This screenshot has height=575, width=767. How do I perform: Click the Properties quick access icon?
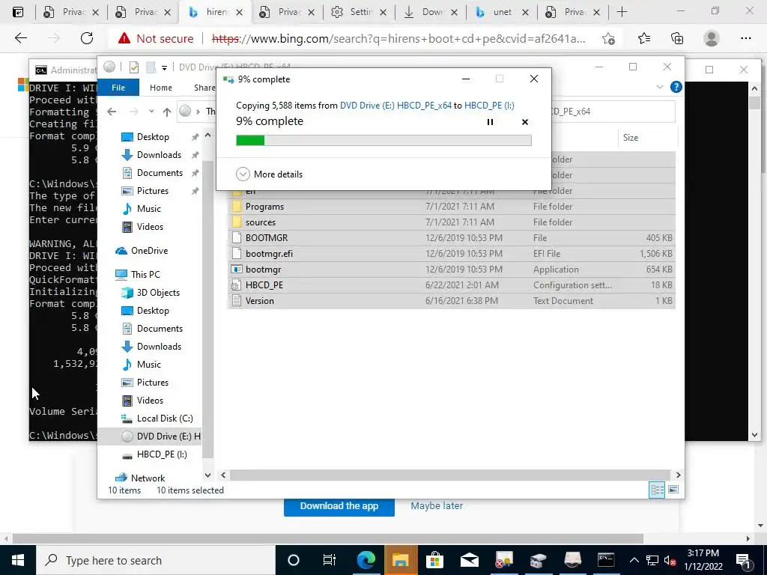click(x=133, y=67)
